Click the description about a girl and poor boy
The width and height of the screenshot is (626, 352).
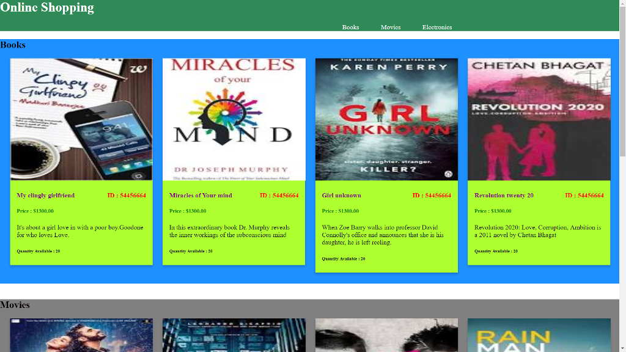[x=80, y=231]
